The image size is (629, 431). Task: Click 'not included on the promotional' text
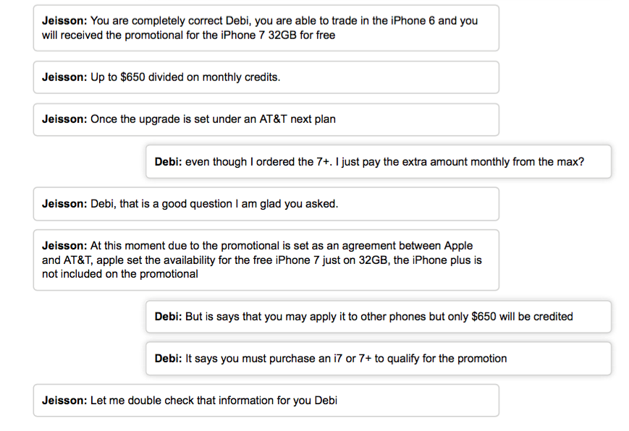click(120, 274)
